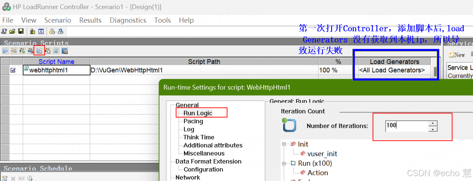Collapse the Init node in run logic

point(284,144)
